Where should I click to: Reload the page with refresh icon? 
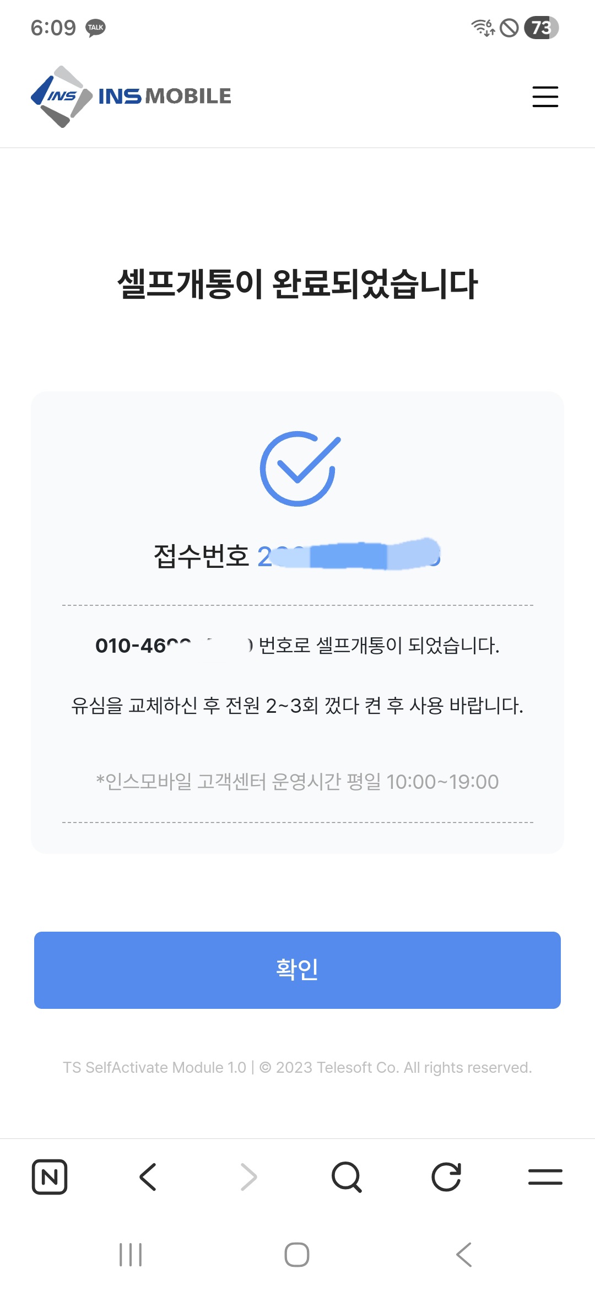[x=446, y=1177]
